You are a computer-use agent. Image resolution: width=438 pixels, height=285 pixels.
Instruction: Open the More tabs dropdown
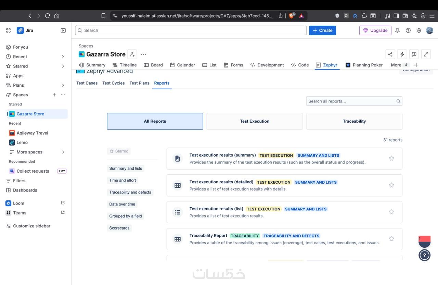399,65
